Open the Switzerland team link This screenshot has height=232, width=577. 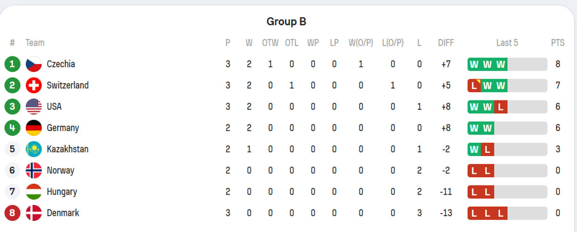tap(67, 85)
